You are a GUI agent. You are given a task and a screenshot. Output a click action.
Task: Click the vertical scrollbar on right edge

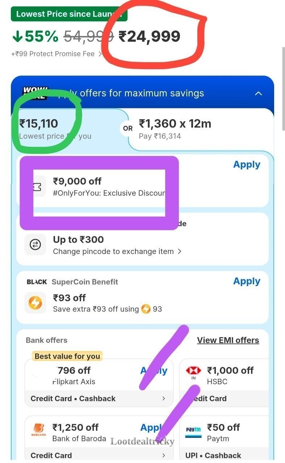click(283, 89)
